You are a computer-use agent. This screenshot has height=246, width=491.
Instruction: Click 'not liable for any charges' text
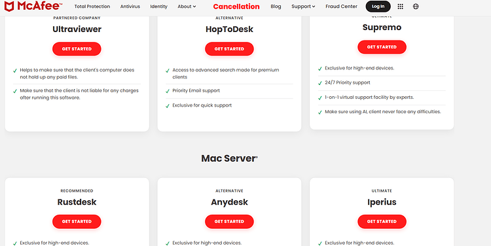[x=79, y=94]
